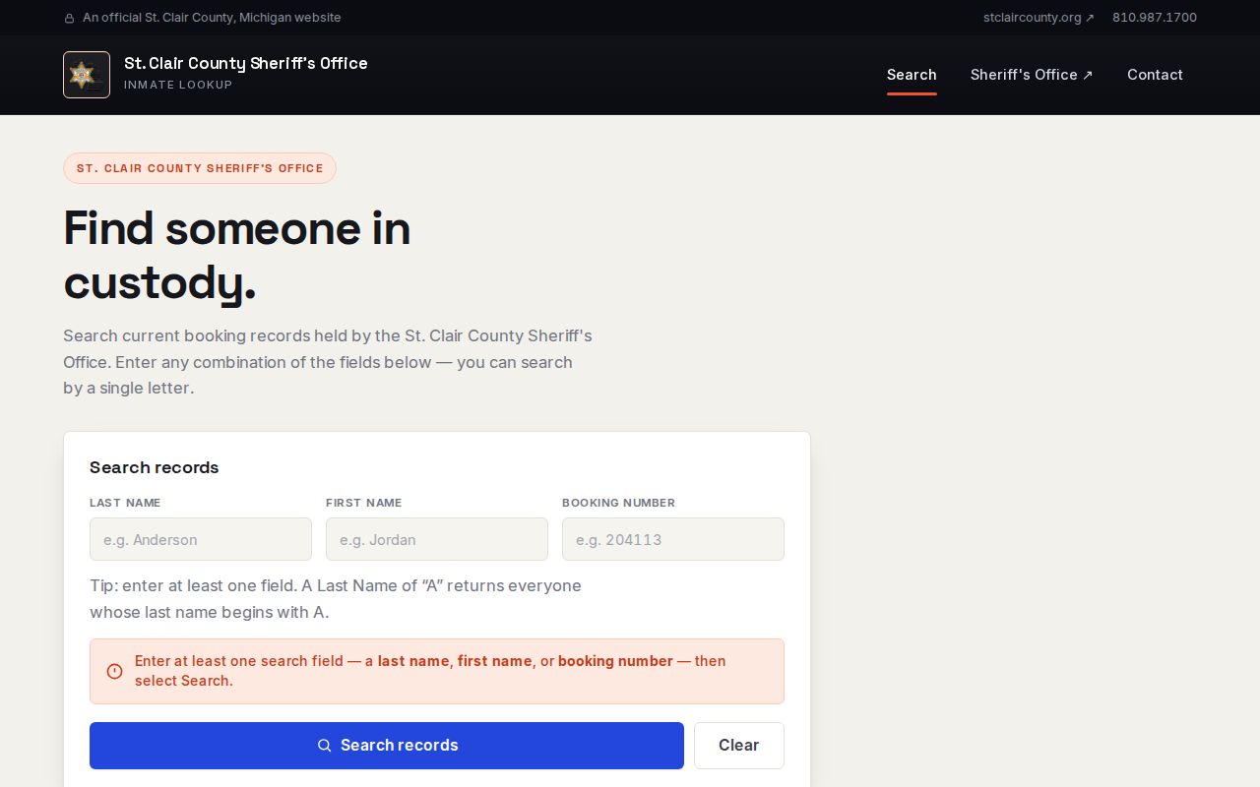Click the orange St. Clair County Sheriff's Office badge
The width and height of the screenshot is (1260, 787).
[200, 168]
